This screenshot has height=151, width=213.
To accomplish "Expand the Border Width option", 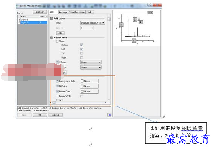I will click(57, 96).
